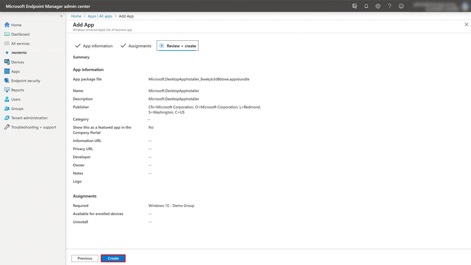The height and width of the screenshot is (265, 471).
Task: Open the Troubleshooting + support wrench icon
Action: pyautogui.click(x=7, y=127)
